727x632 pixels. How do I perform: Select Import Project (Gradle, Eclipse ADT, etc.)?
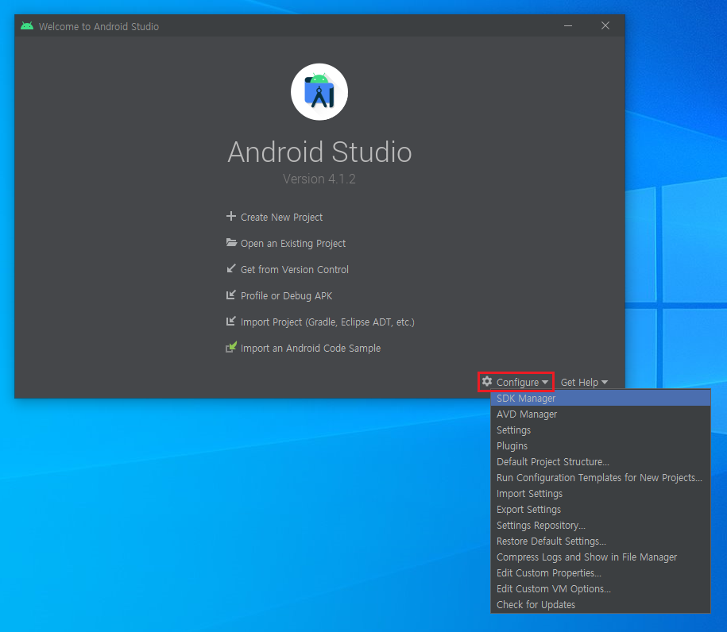(x=327, y=322)
